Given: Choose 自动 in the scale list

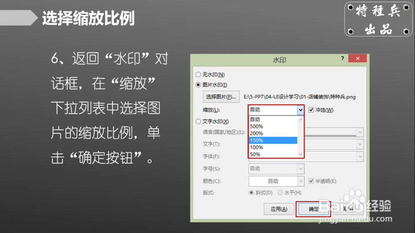Looking at the screenshot, I should pos(273,119).
